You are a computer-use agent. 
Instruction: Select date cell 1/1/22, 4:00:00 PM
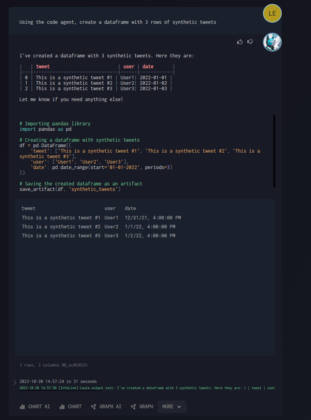[150, 227]
